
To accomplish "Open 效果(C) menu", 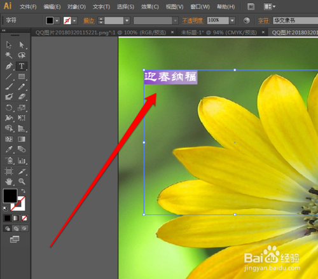I will click(x=150, y=7).
